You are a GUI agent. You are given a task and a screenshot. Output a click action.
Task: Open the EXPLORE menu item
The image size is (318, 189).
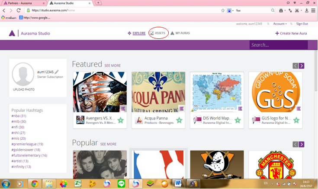point(136,33)
